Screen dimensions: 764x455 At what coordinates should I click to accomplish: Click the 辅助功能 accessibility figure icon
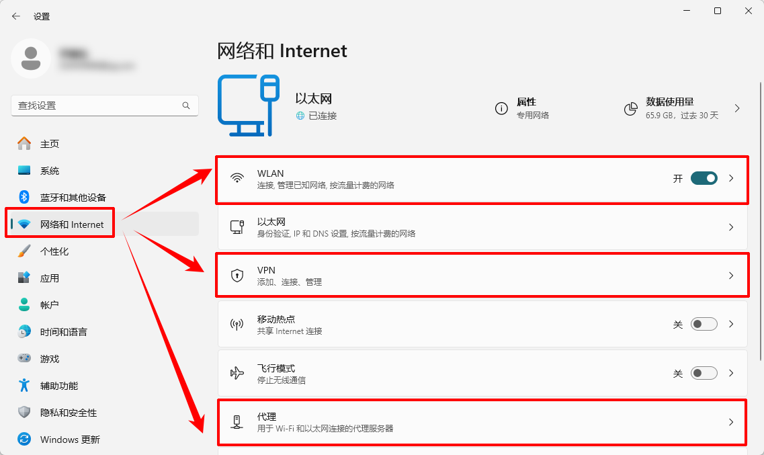(x=24, y=385)
